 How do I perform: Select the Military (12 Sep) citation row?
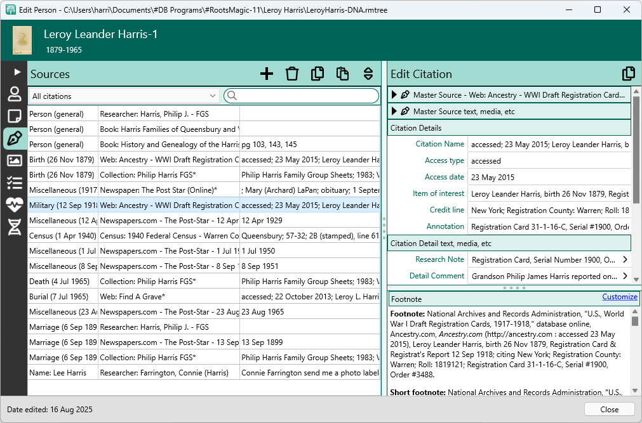[x=204, y=205]
